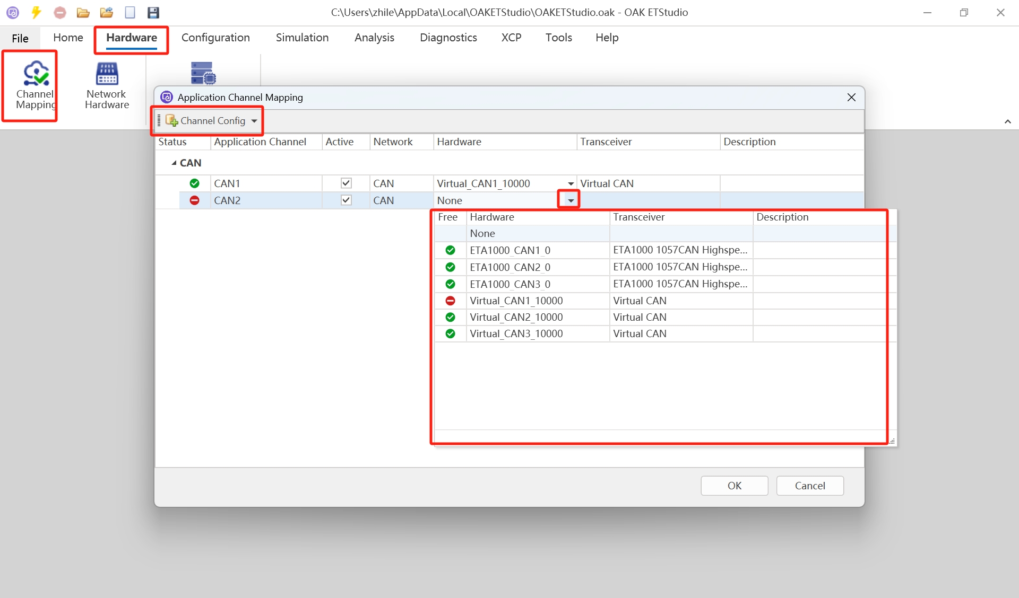Choose ETA1000_CAN1_0 hardware entry
The width and height of the screenshot is (1019, 598).
click(509, 250)
